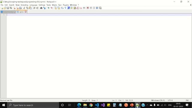Click the Close All toolbar icon
The image size is (192, 108).
(17, 8)
